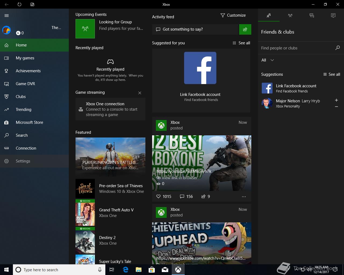This screenshot has height=275, width=344.
Task: Open the Grand Theft Auto V cover
Action: pos(85,213)
